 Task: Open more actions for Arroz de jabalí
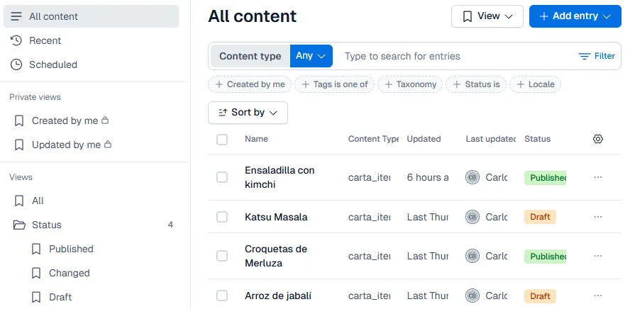click(598, 296)
